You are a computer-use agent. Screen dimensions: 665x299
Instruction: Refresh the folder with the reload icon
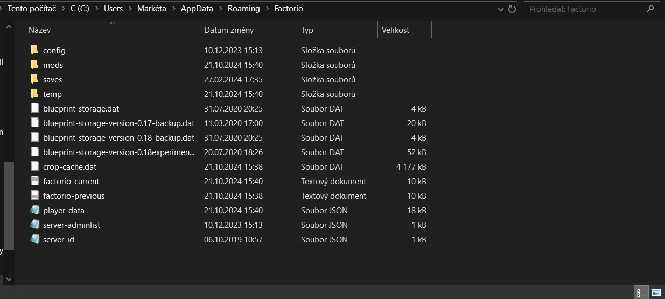[512, 9]
